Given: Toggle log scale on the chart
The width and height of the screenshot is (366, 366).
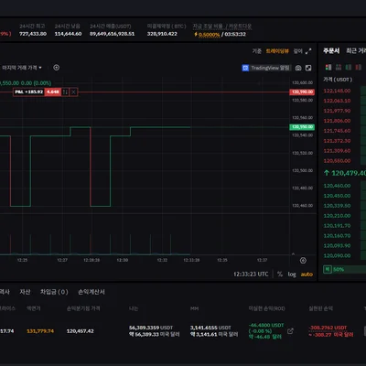Looking at the screenshot, I should pyautogui.click(x=292, y=274).
